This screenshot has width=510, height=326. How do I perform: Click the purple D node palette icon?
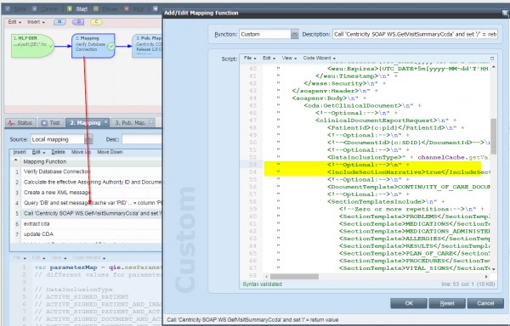coord(78,22)
